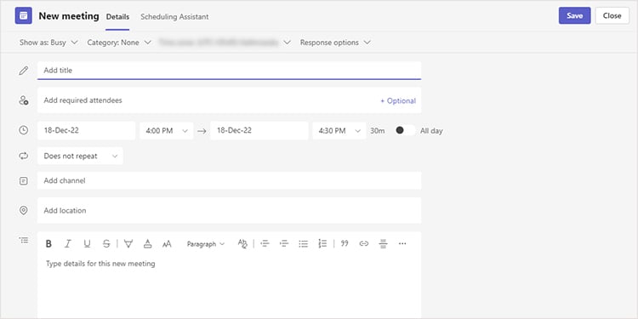Insert numbered list
638x319 pixels.
322,244
